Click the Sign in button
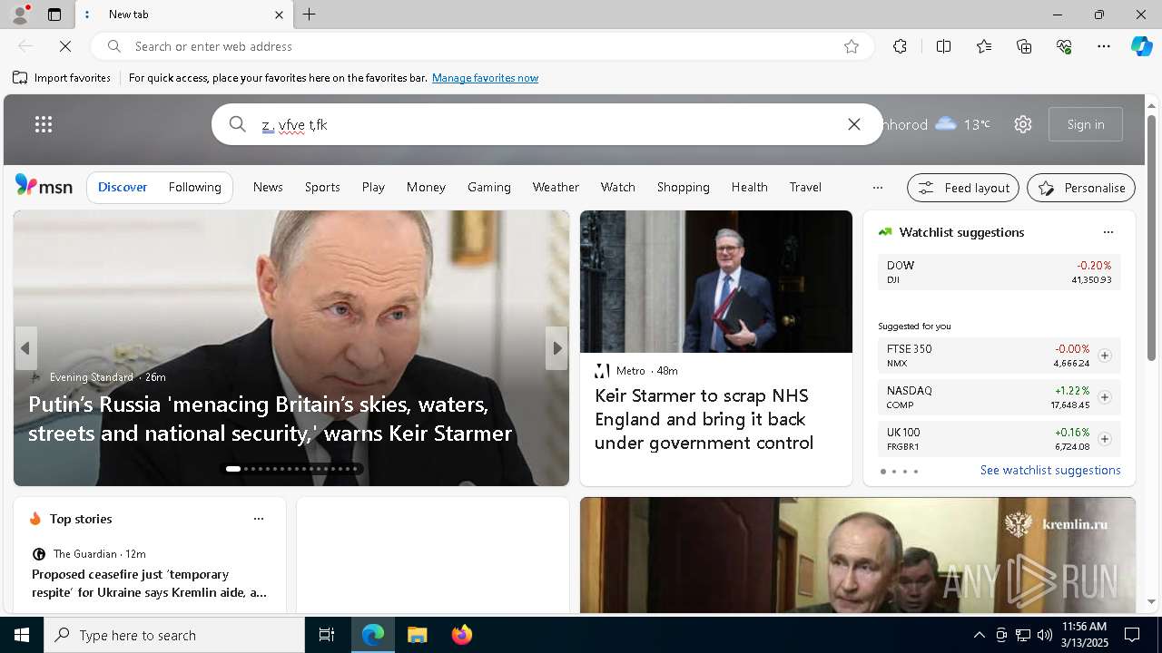Image resolution: width=1162 pixels, height=653 pixels. tap(1086, 124)
